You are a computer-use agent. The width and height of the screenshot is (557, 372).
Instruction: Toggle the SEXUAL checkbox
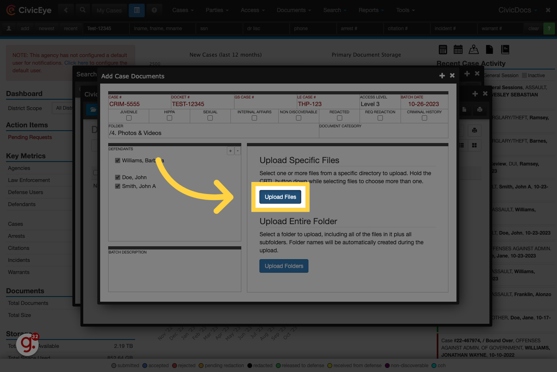point(210,118)
